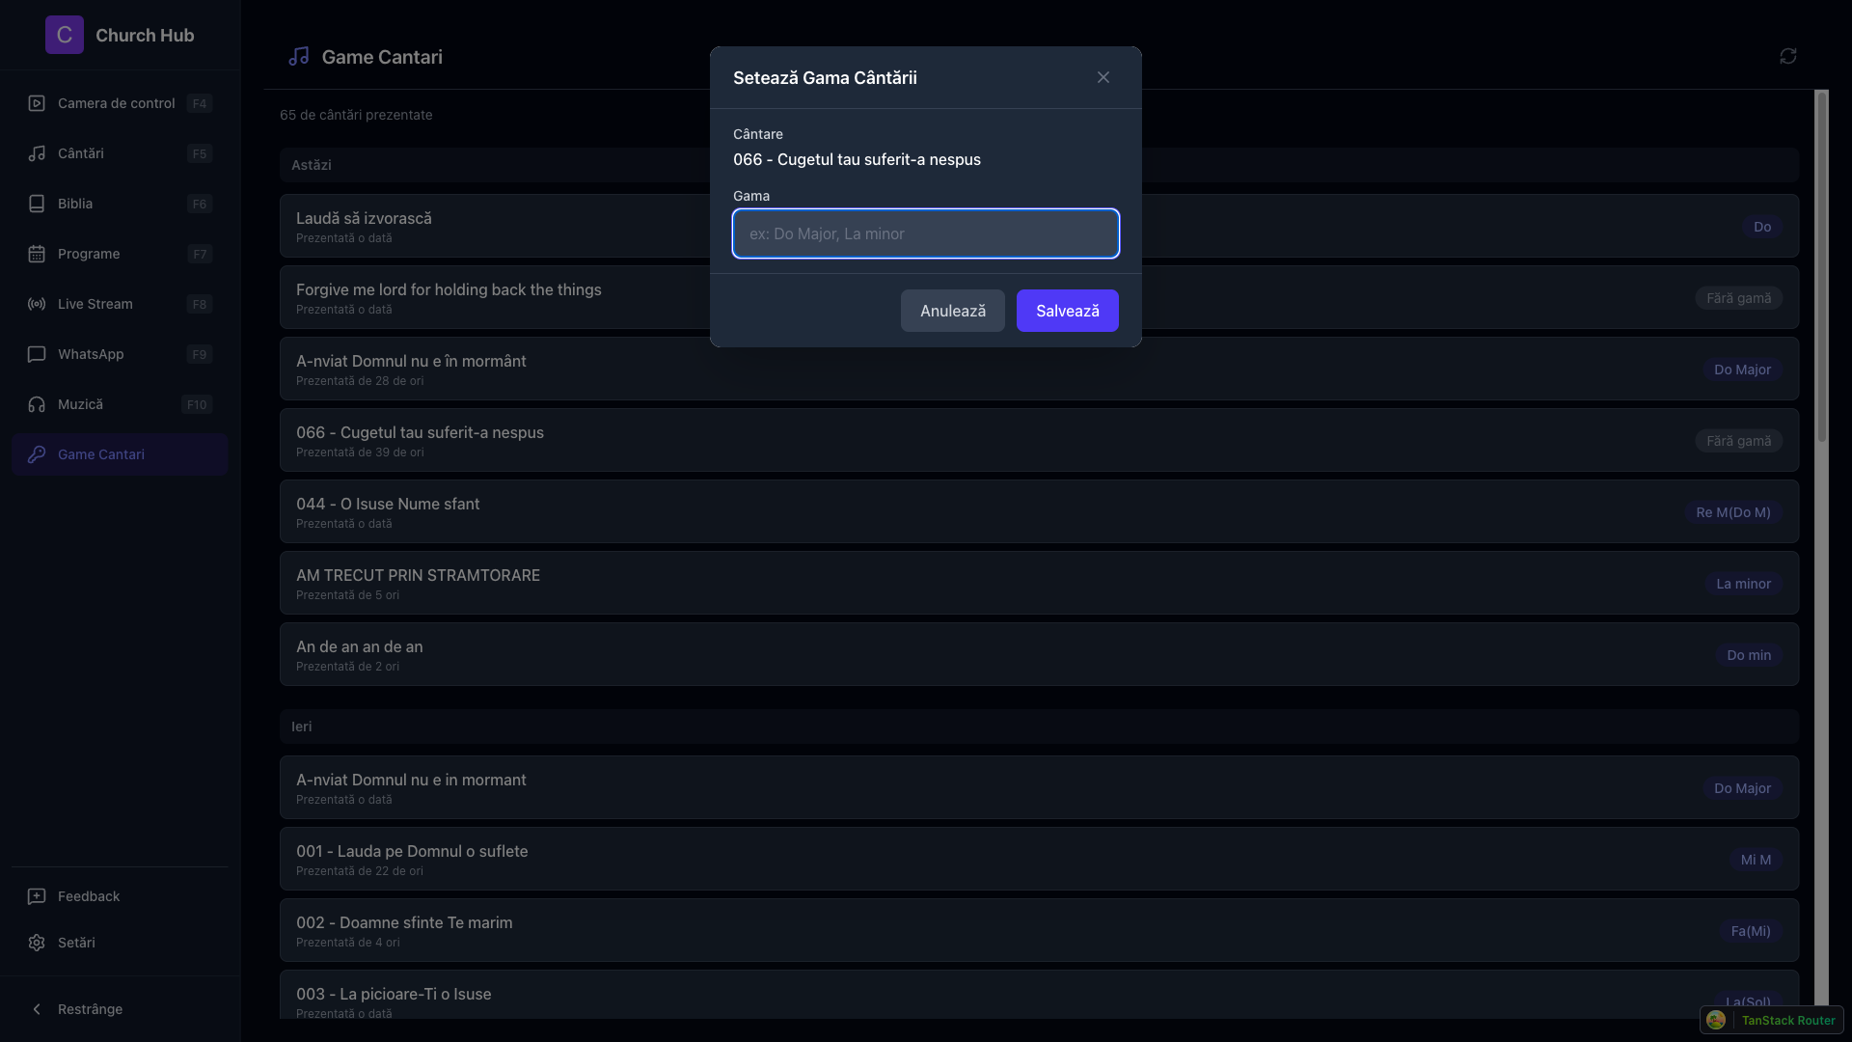Close the Setează Gama Cântării dialog
This screenshot has height=1042, width=1852.
tap(1103, 77)
